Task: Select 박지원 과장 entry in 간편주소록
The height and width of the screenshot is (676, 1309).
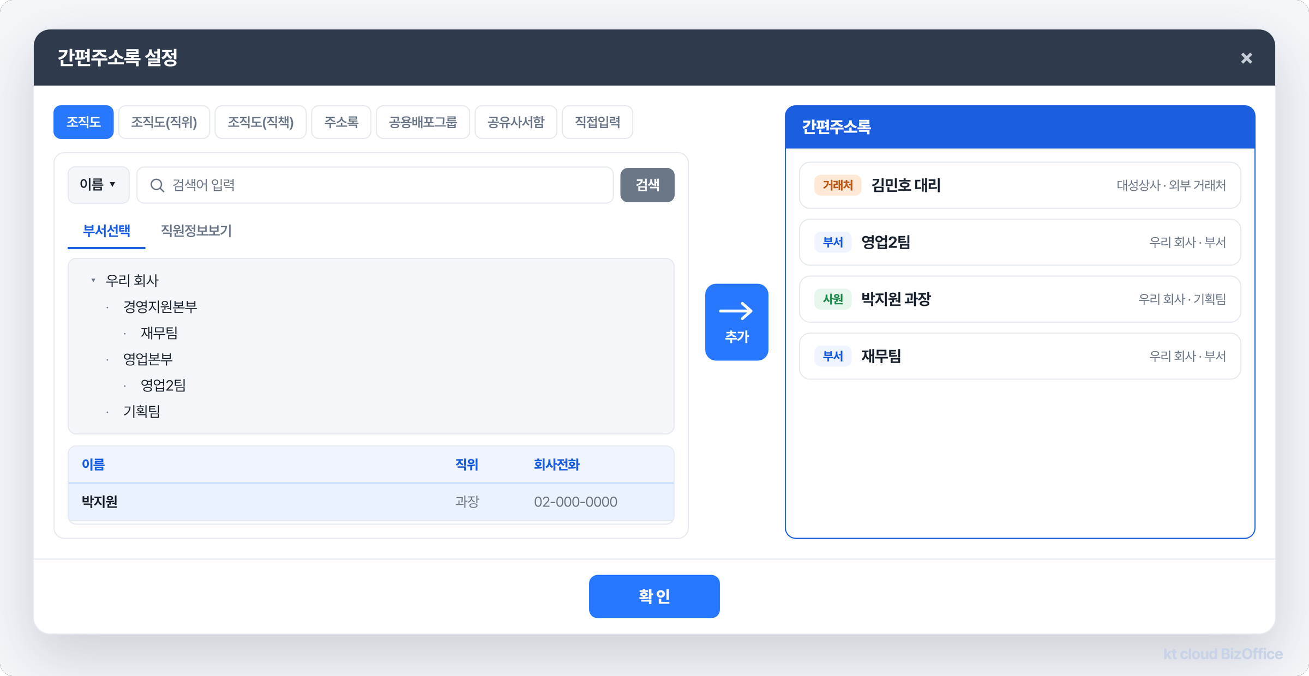Action: pos(1020,299)
